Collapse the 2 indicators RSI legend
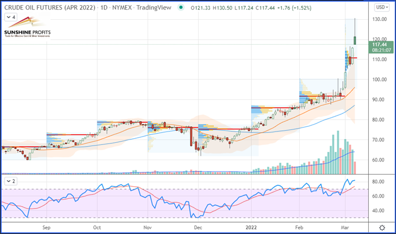Image resolution: width=396 pixels, height=234 pixels. tap(11, 181)
